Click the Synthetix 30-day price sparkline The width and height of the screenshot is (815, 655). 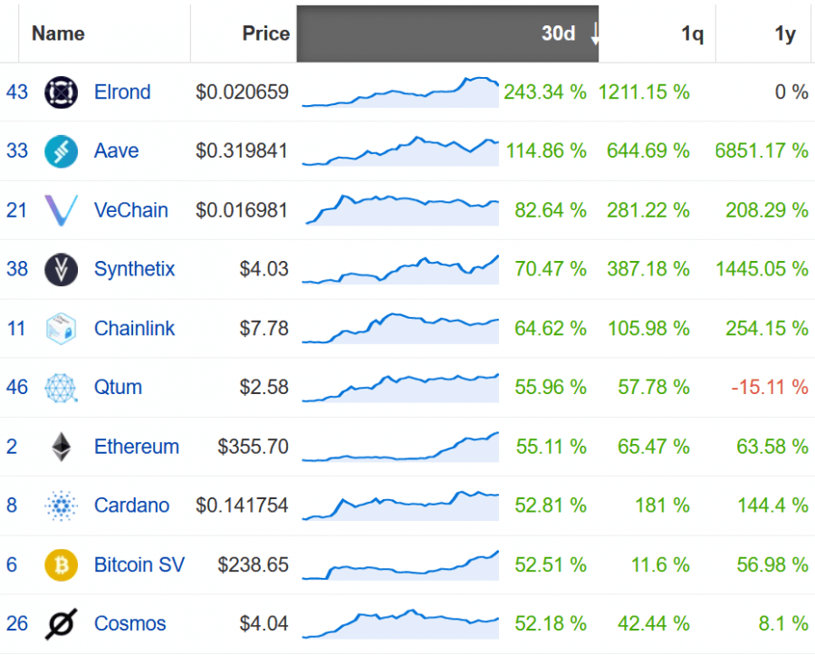pos(400,269)
